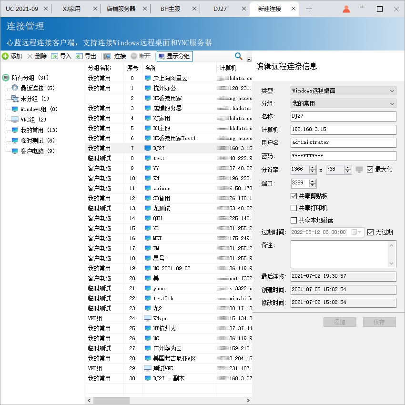Click the JP上海阿里云 connection icon
Image resolution: width=405 pixels, height=405 pixels.
click(x=148, y=78)
